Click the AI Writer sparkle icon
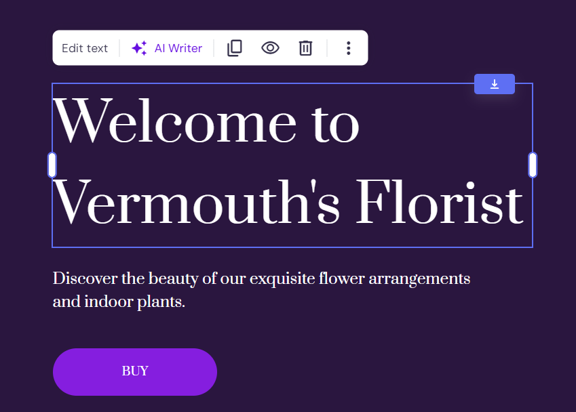This screenshot has width=576, height=412. [139, 48]
